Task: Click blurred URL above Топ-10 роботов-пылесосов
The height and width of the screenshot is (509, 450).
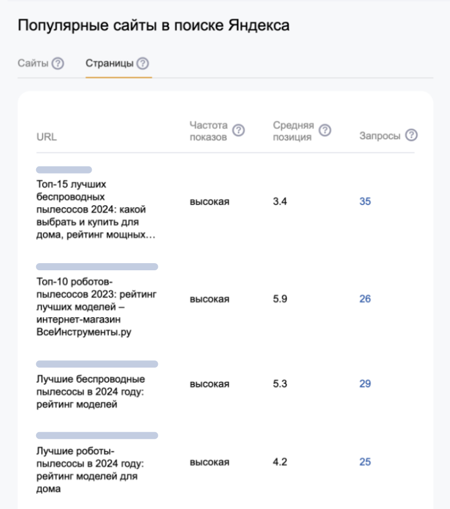Action: pos(97,267)
